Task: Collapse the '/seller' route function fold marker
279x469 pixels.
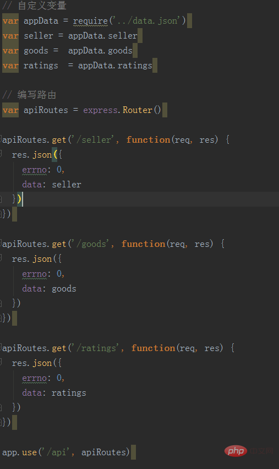Action: point(1,139)
